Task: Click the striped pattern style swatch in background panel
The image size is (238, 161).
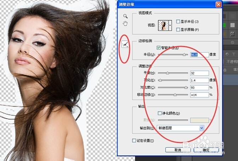Action: [232, 34]
